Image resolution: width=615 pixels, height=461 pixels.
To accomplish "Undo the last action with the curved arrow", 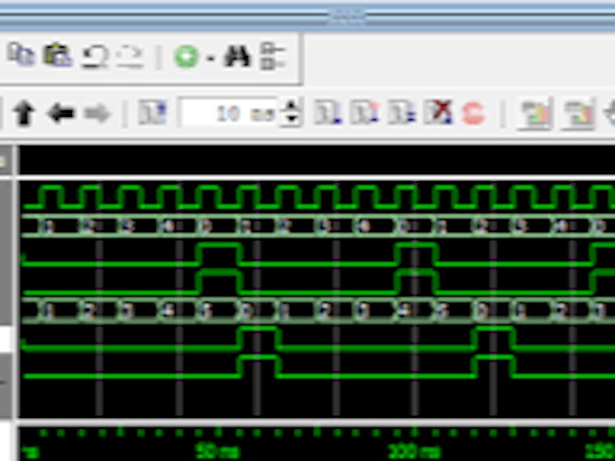I will [94, 56].
